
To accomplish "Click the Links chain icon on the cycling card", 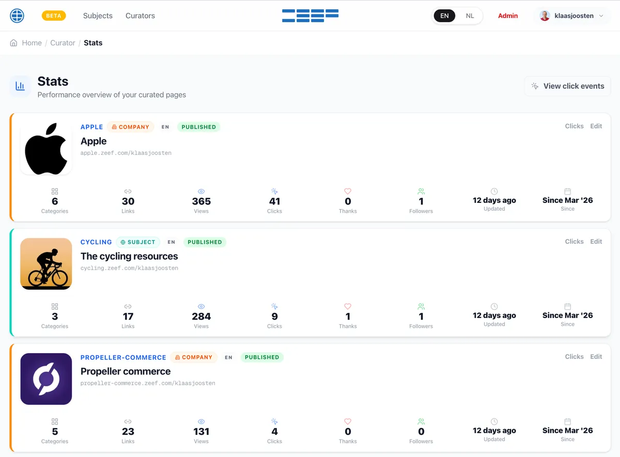I will coord(128,307).
